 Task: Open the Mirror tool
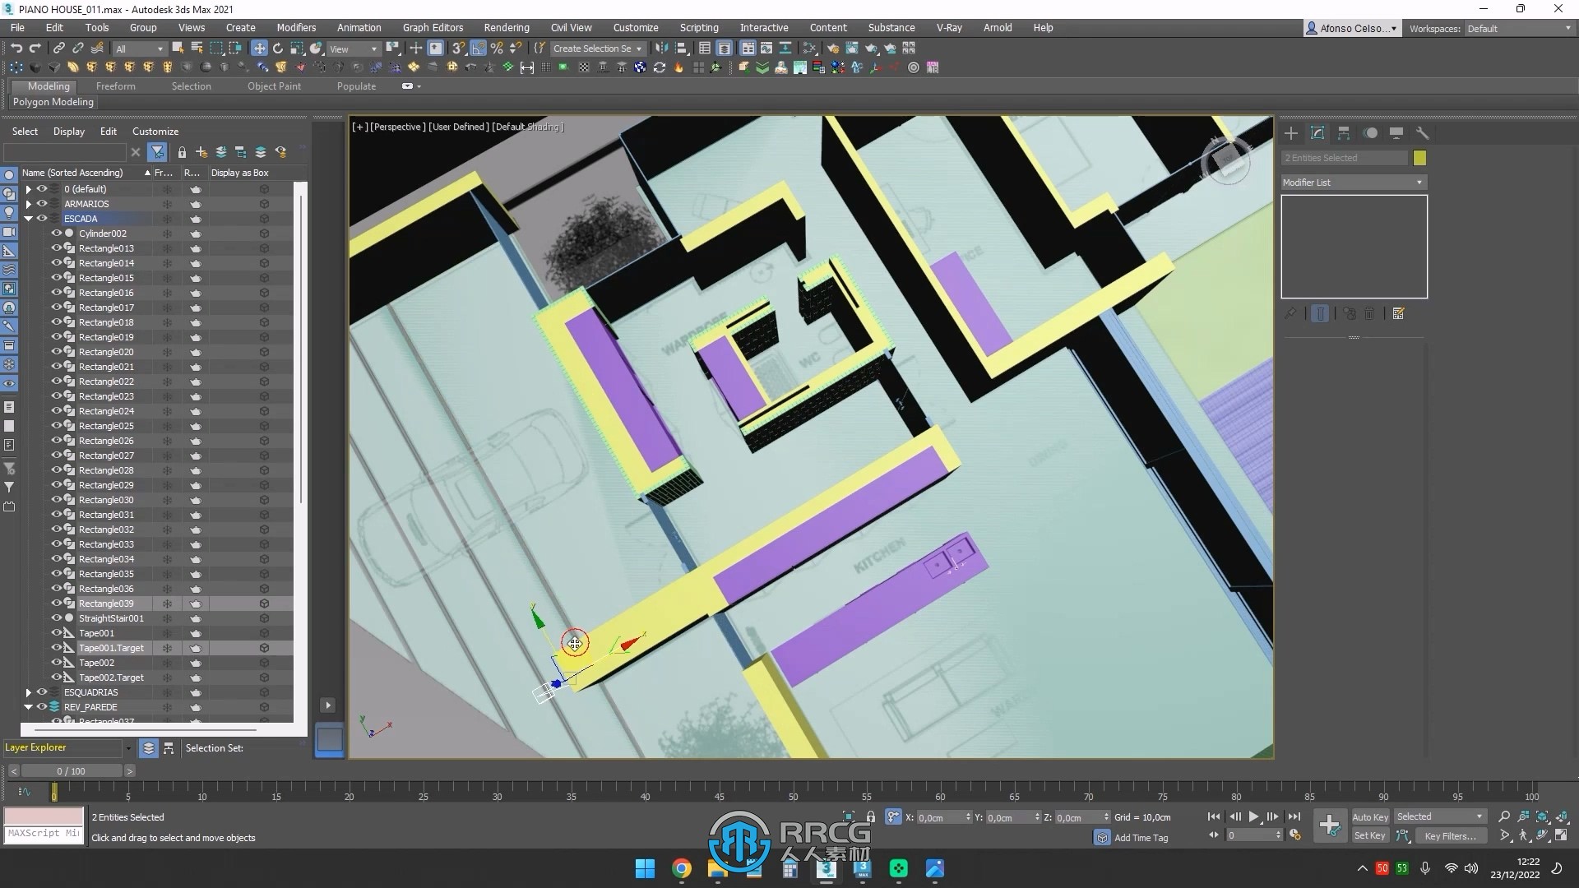(661, 49)
